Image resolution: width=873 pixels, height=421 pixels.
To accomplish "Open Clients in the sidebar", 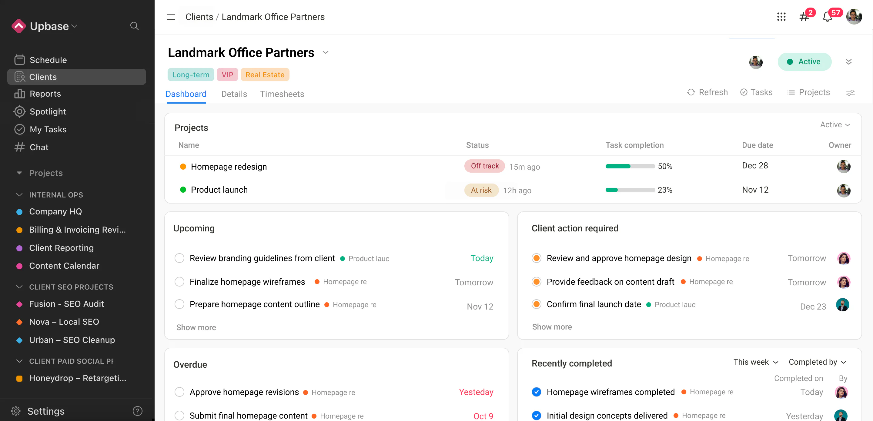I will [77, 77].
